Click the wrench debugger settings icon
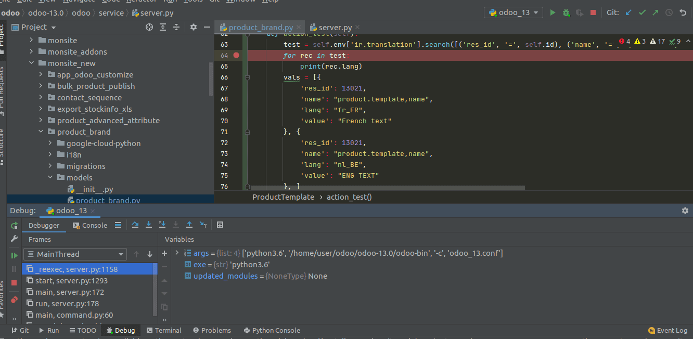The width and height of the screenshot is (693, 339). [14, 239]
